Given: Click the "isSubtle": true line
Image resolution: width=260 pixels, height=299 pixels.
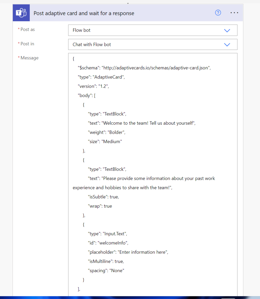Looking at the screenshot, I should click(x=104, y=197).
